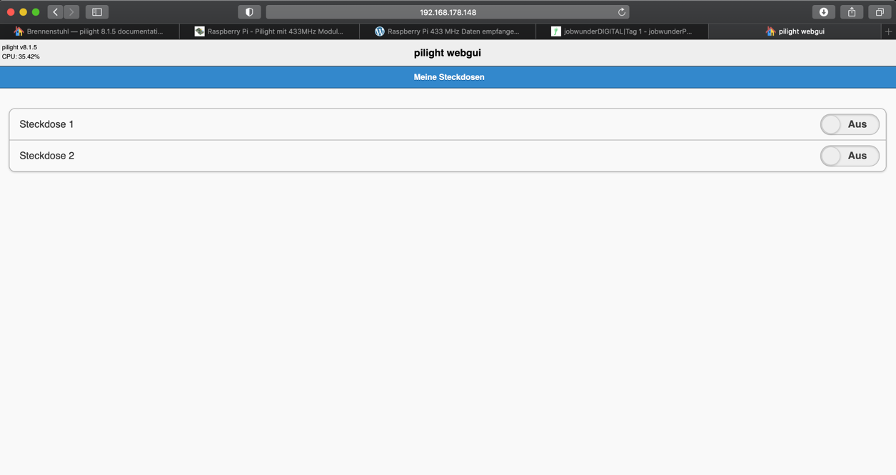
Task: Switch to the Brennenstuhl pilight documentation tab
Action: click(x=89, y=31)
